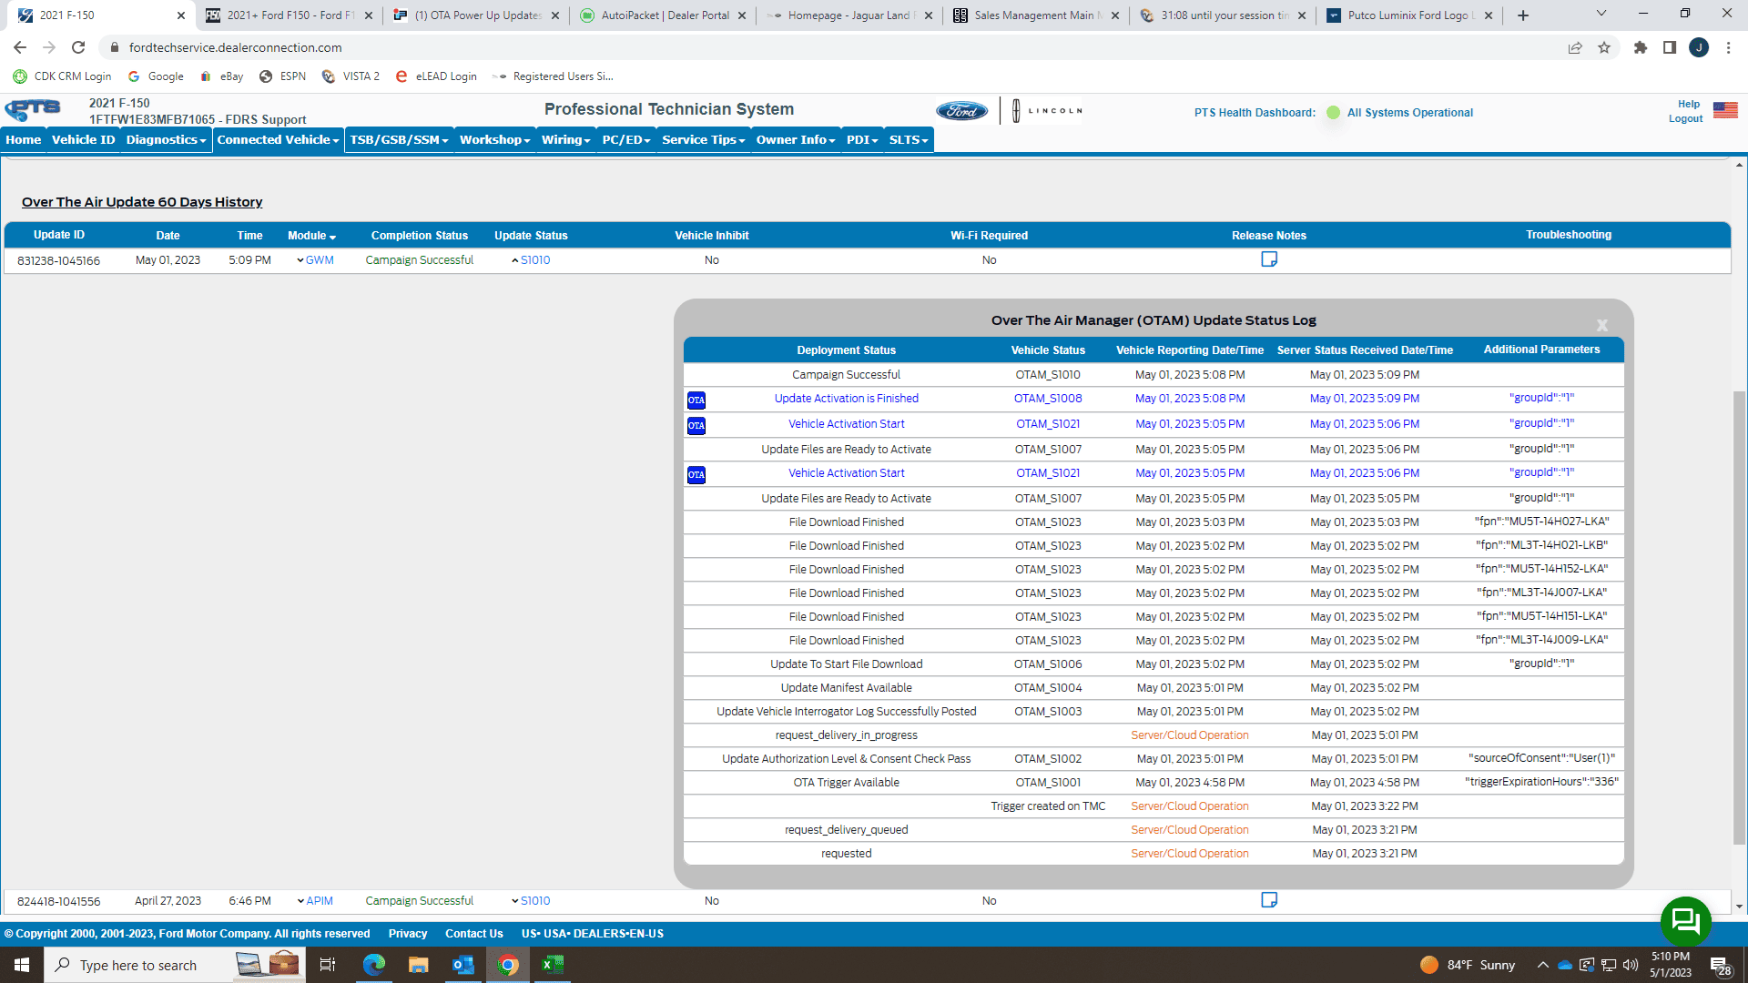Screen dimensions: 1748x983
Task: Click the Windows search box
Action: 137,965
